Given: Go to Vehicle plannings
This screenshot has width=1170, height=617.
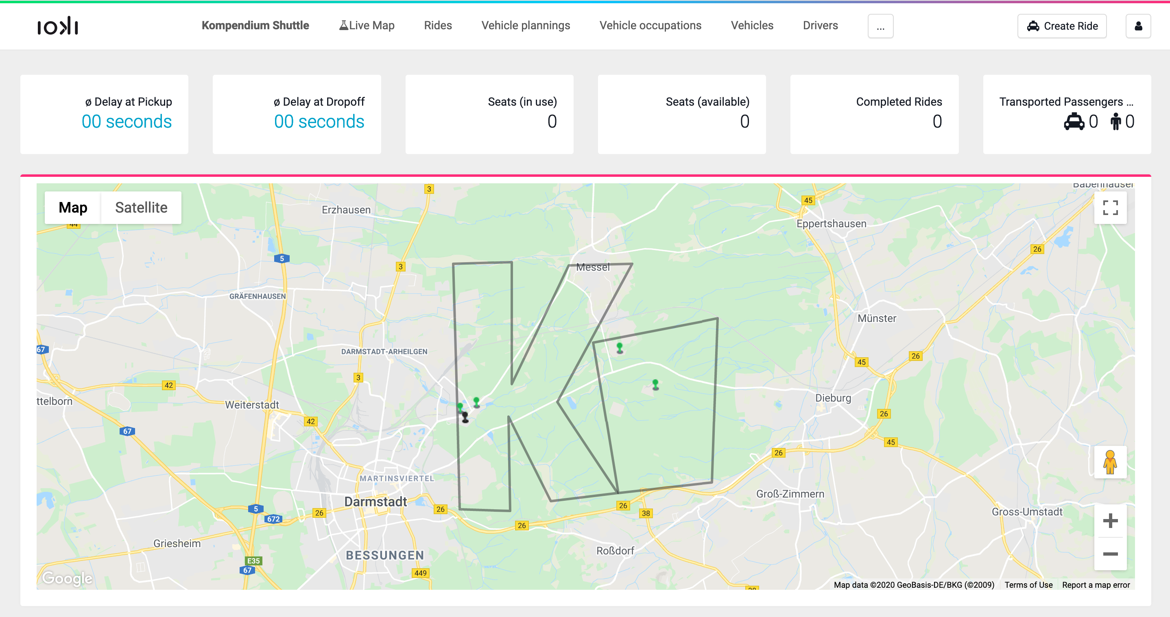Looking at the screenshot, I should click(526, 26).
